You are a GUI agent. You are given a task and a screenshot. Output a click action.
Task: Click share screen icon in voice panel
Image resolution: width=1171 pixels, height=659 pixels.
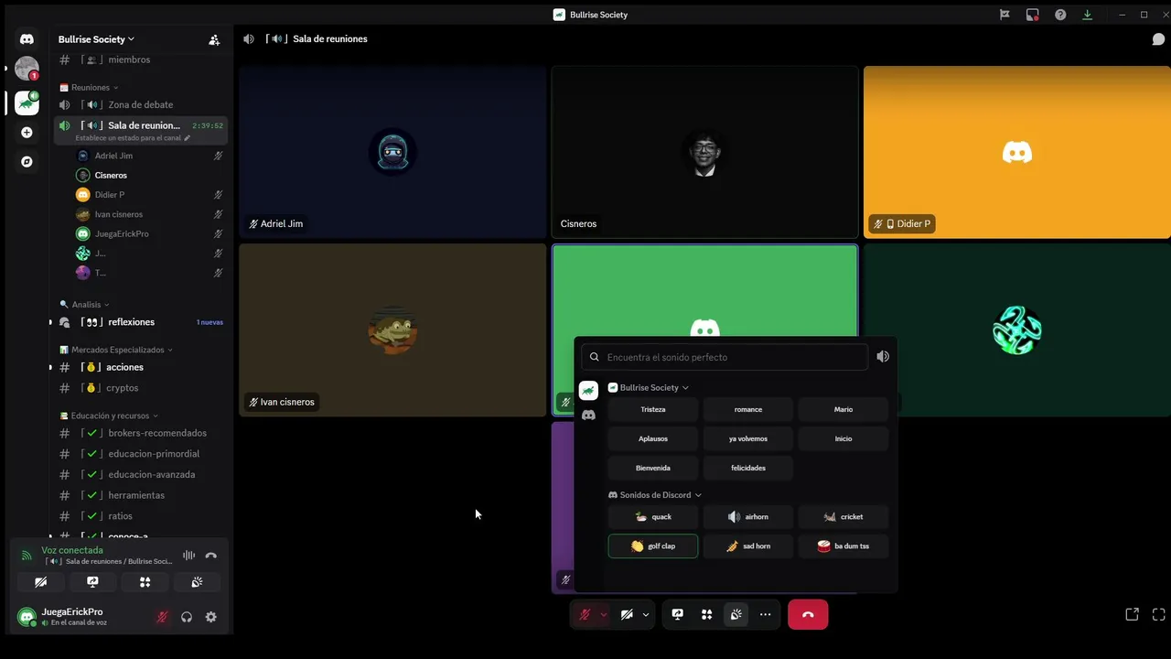(92, 582)
